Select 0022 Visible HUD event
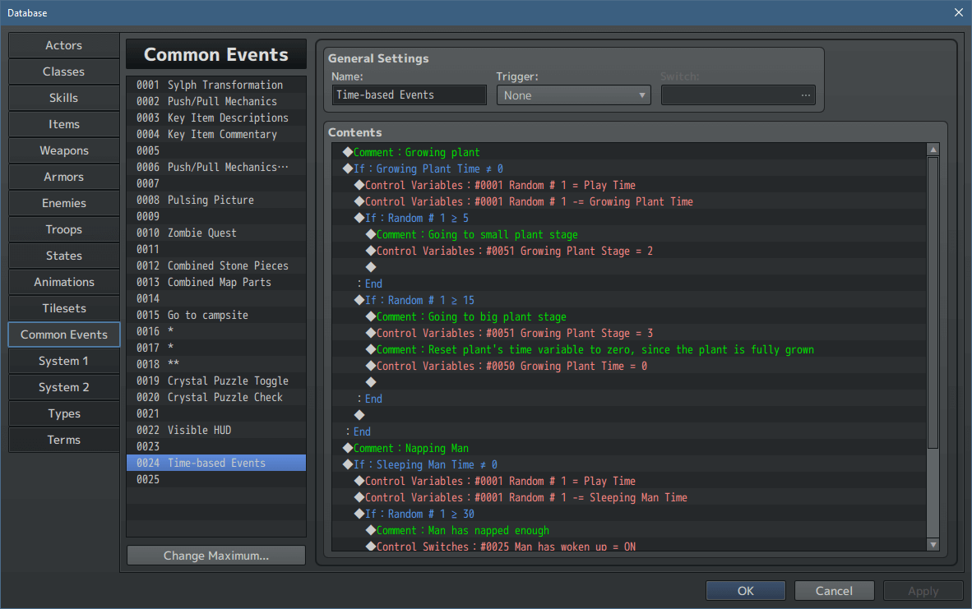Image resolution: width=972 pixels, height=609 pixels. pos(216,429)
